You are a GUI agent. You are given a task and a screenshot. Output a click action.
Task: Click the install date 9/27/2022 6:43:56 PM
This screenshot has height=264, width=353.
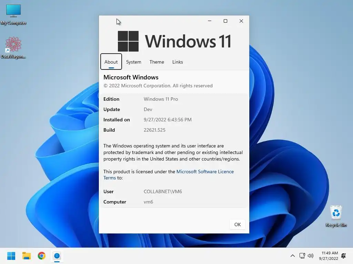click(x=168, y=120)
